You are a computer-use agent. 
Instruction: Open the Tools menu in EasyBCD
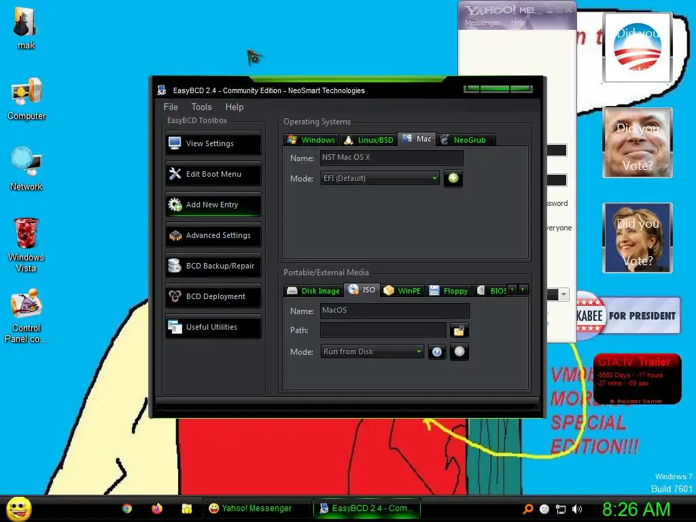click(201, 107)
